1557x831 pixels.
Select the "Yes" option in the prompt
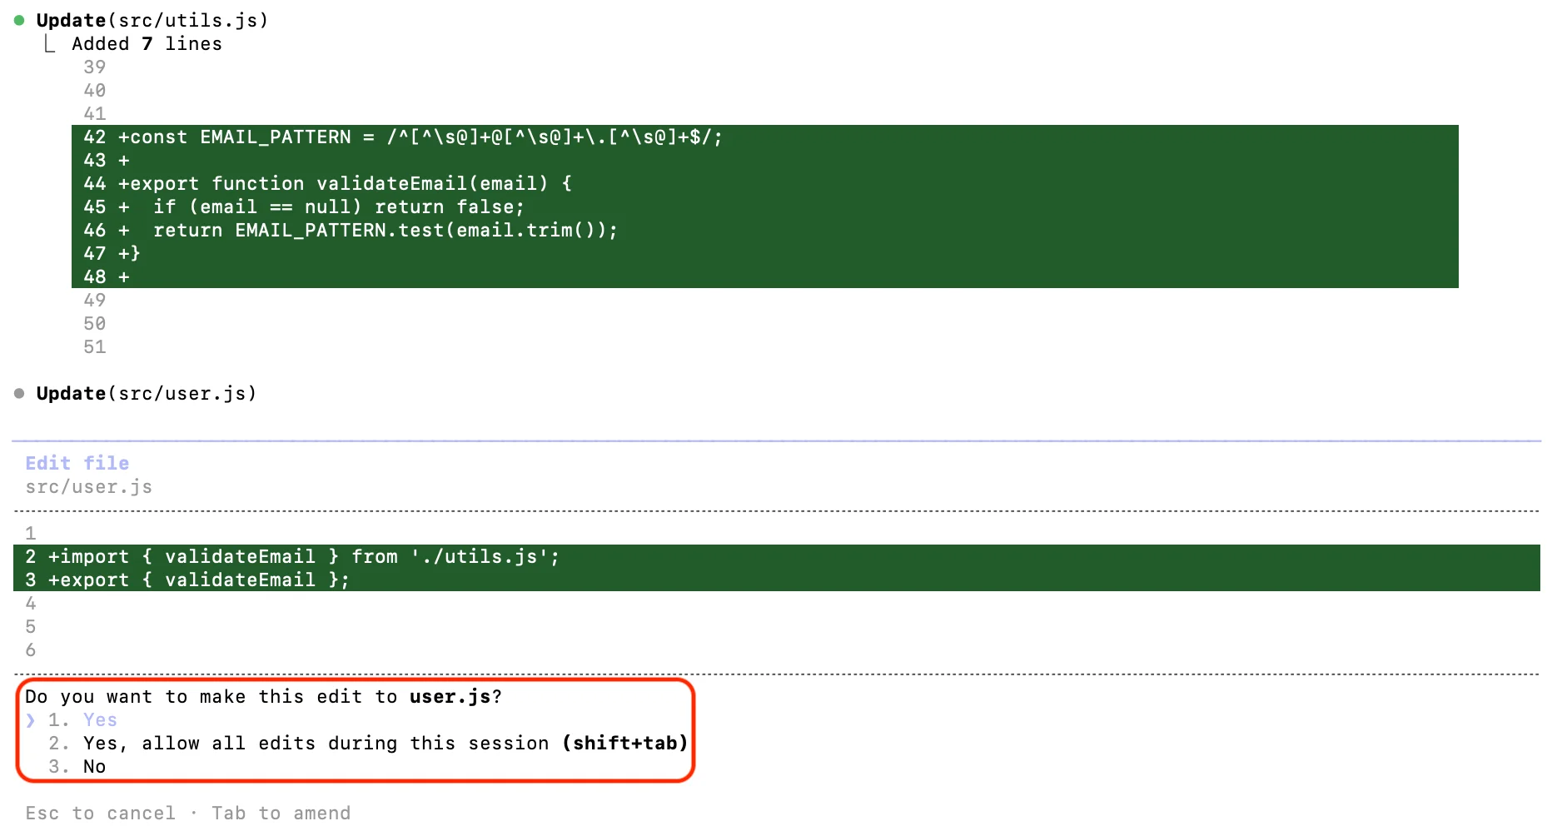pos(100,720)
